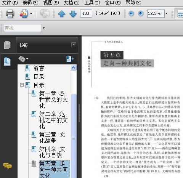Zoom out with the minus icon
Image resolution: width=183 pixels, height=178 pixels.
pyautogui.click(x=131, y=13)
